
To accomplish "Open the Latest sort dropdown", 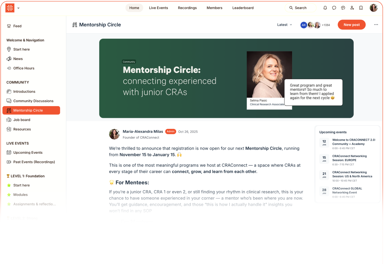I will (x=285, y=25).
